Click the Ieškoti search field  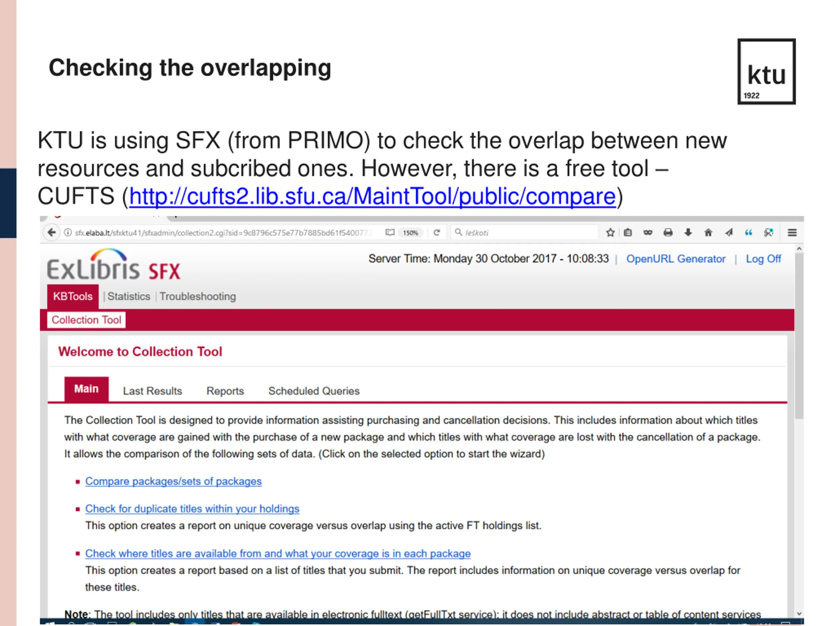tap(525, 232)
